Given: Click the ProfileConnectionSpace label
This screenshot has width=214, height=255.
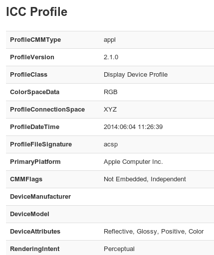Looking at the screenshot, I should [47, 110].
